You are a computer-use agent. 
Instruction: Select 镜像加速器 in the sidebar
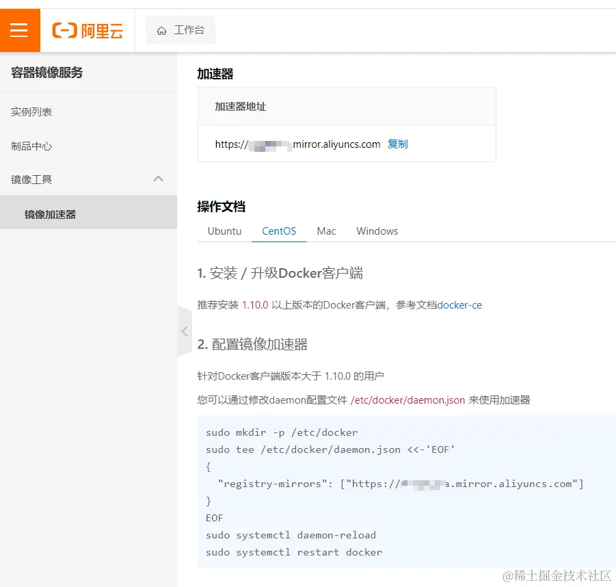tap(88, 212)
